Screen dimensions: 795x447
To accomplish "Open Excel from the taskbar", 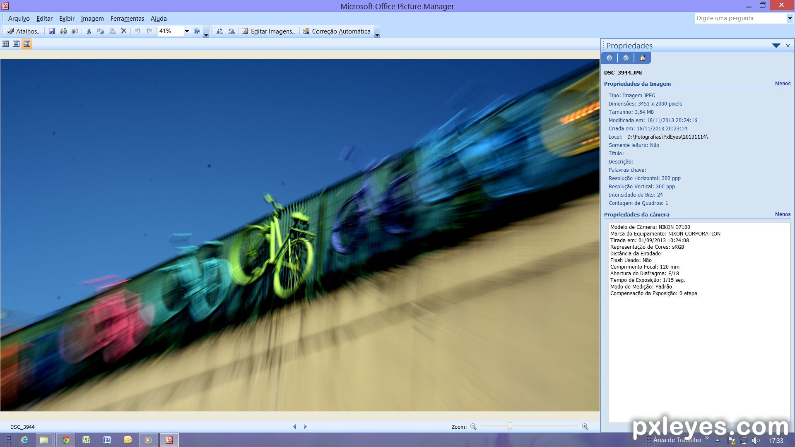I will [86, 440].
